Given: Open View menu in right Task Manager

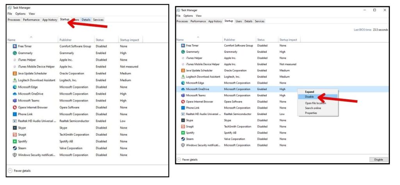Looking at the screenshot, I should (199, 16).
